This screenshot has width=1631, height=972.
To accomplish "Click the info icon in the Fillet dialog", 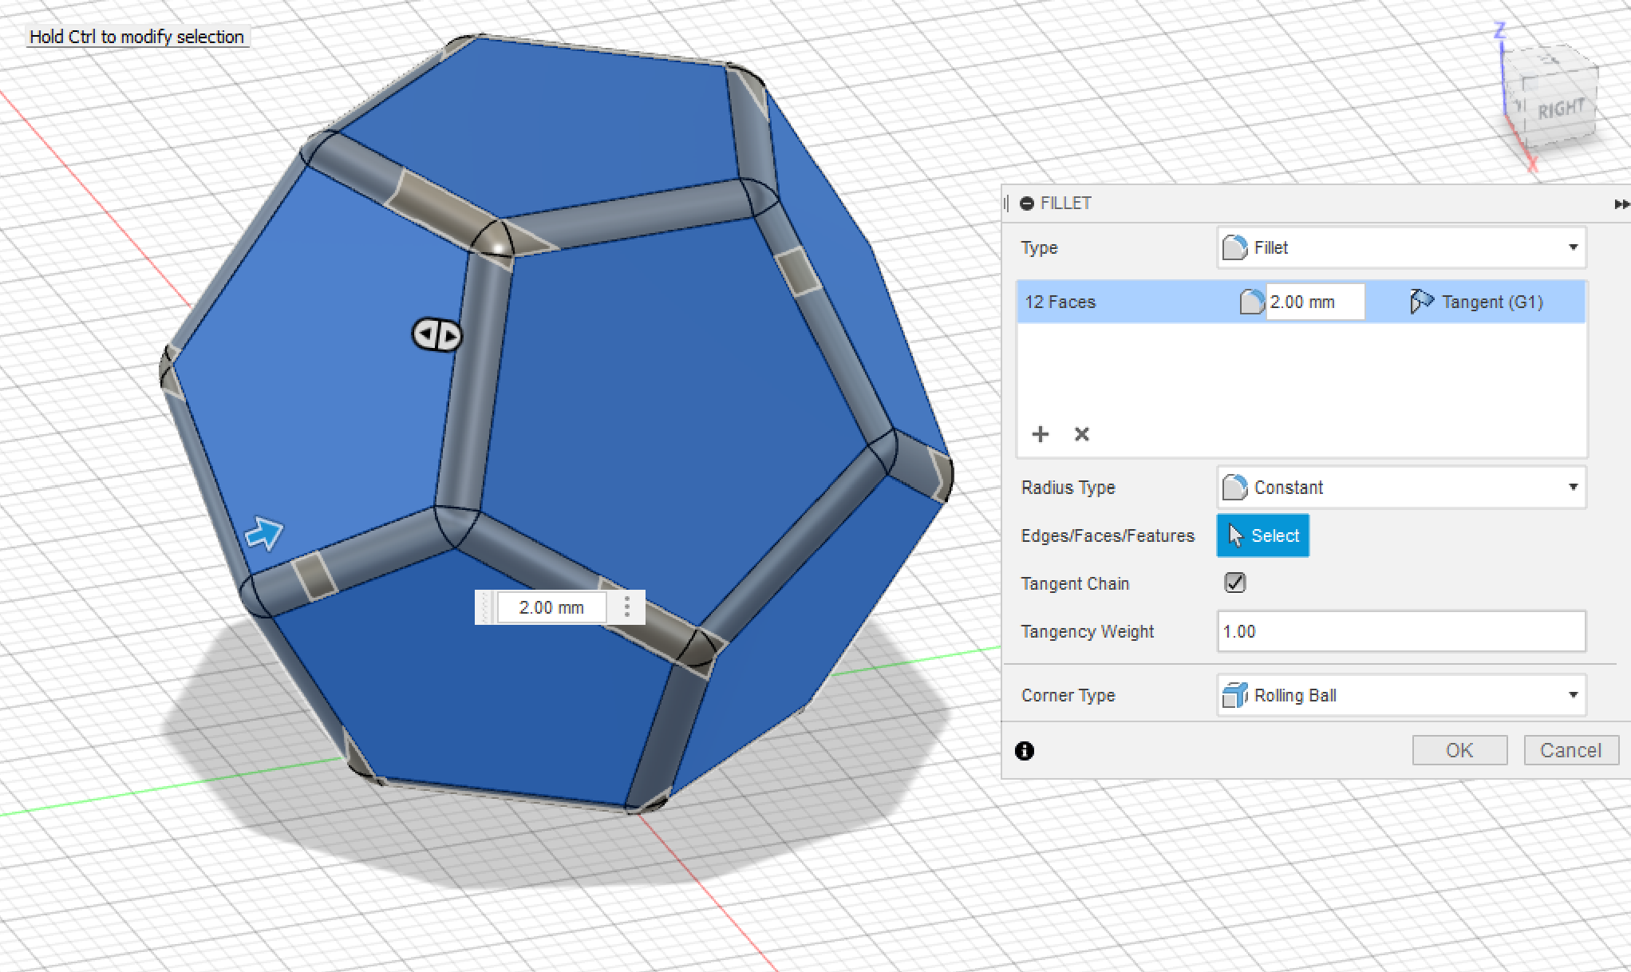I will point(1025,751).
